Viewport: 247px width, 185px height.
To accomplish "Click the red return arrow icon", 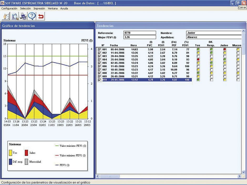I will pyautogui.click(x=41, y=16).
